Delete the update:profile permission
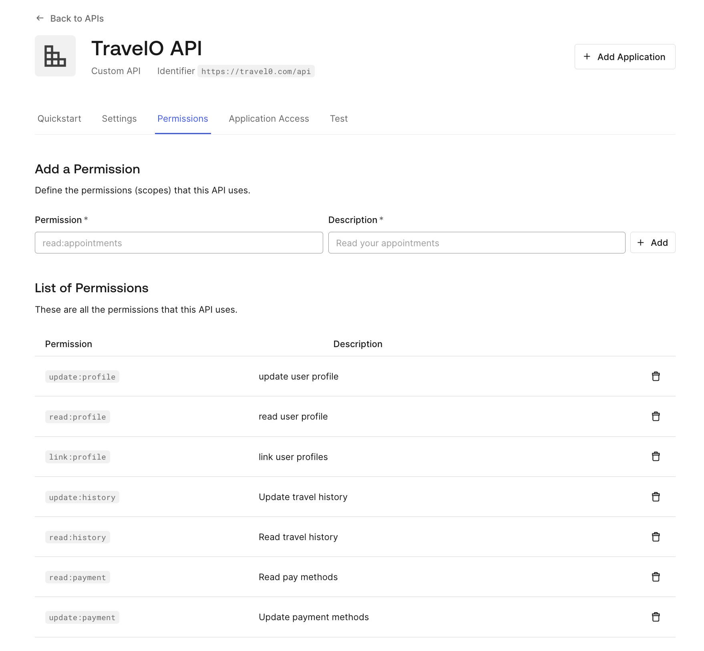 point(656,376)
